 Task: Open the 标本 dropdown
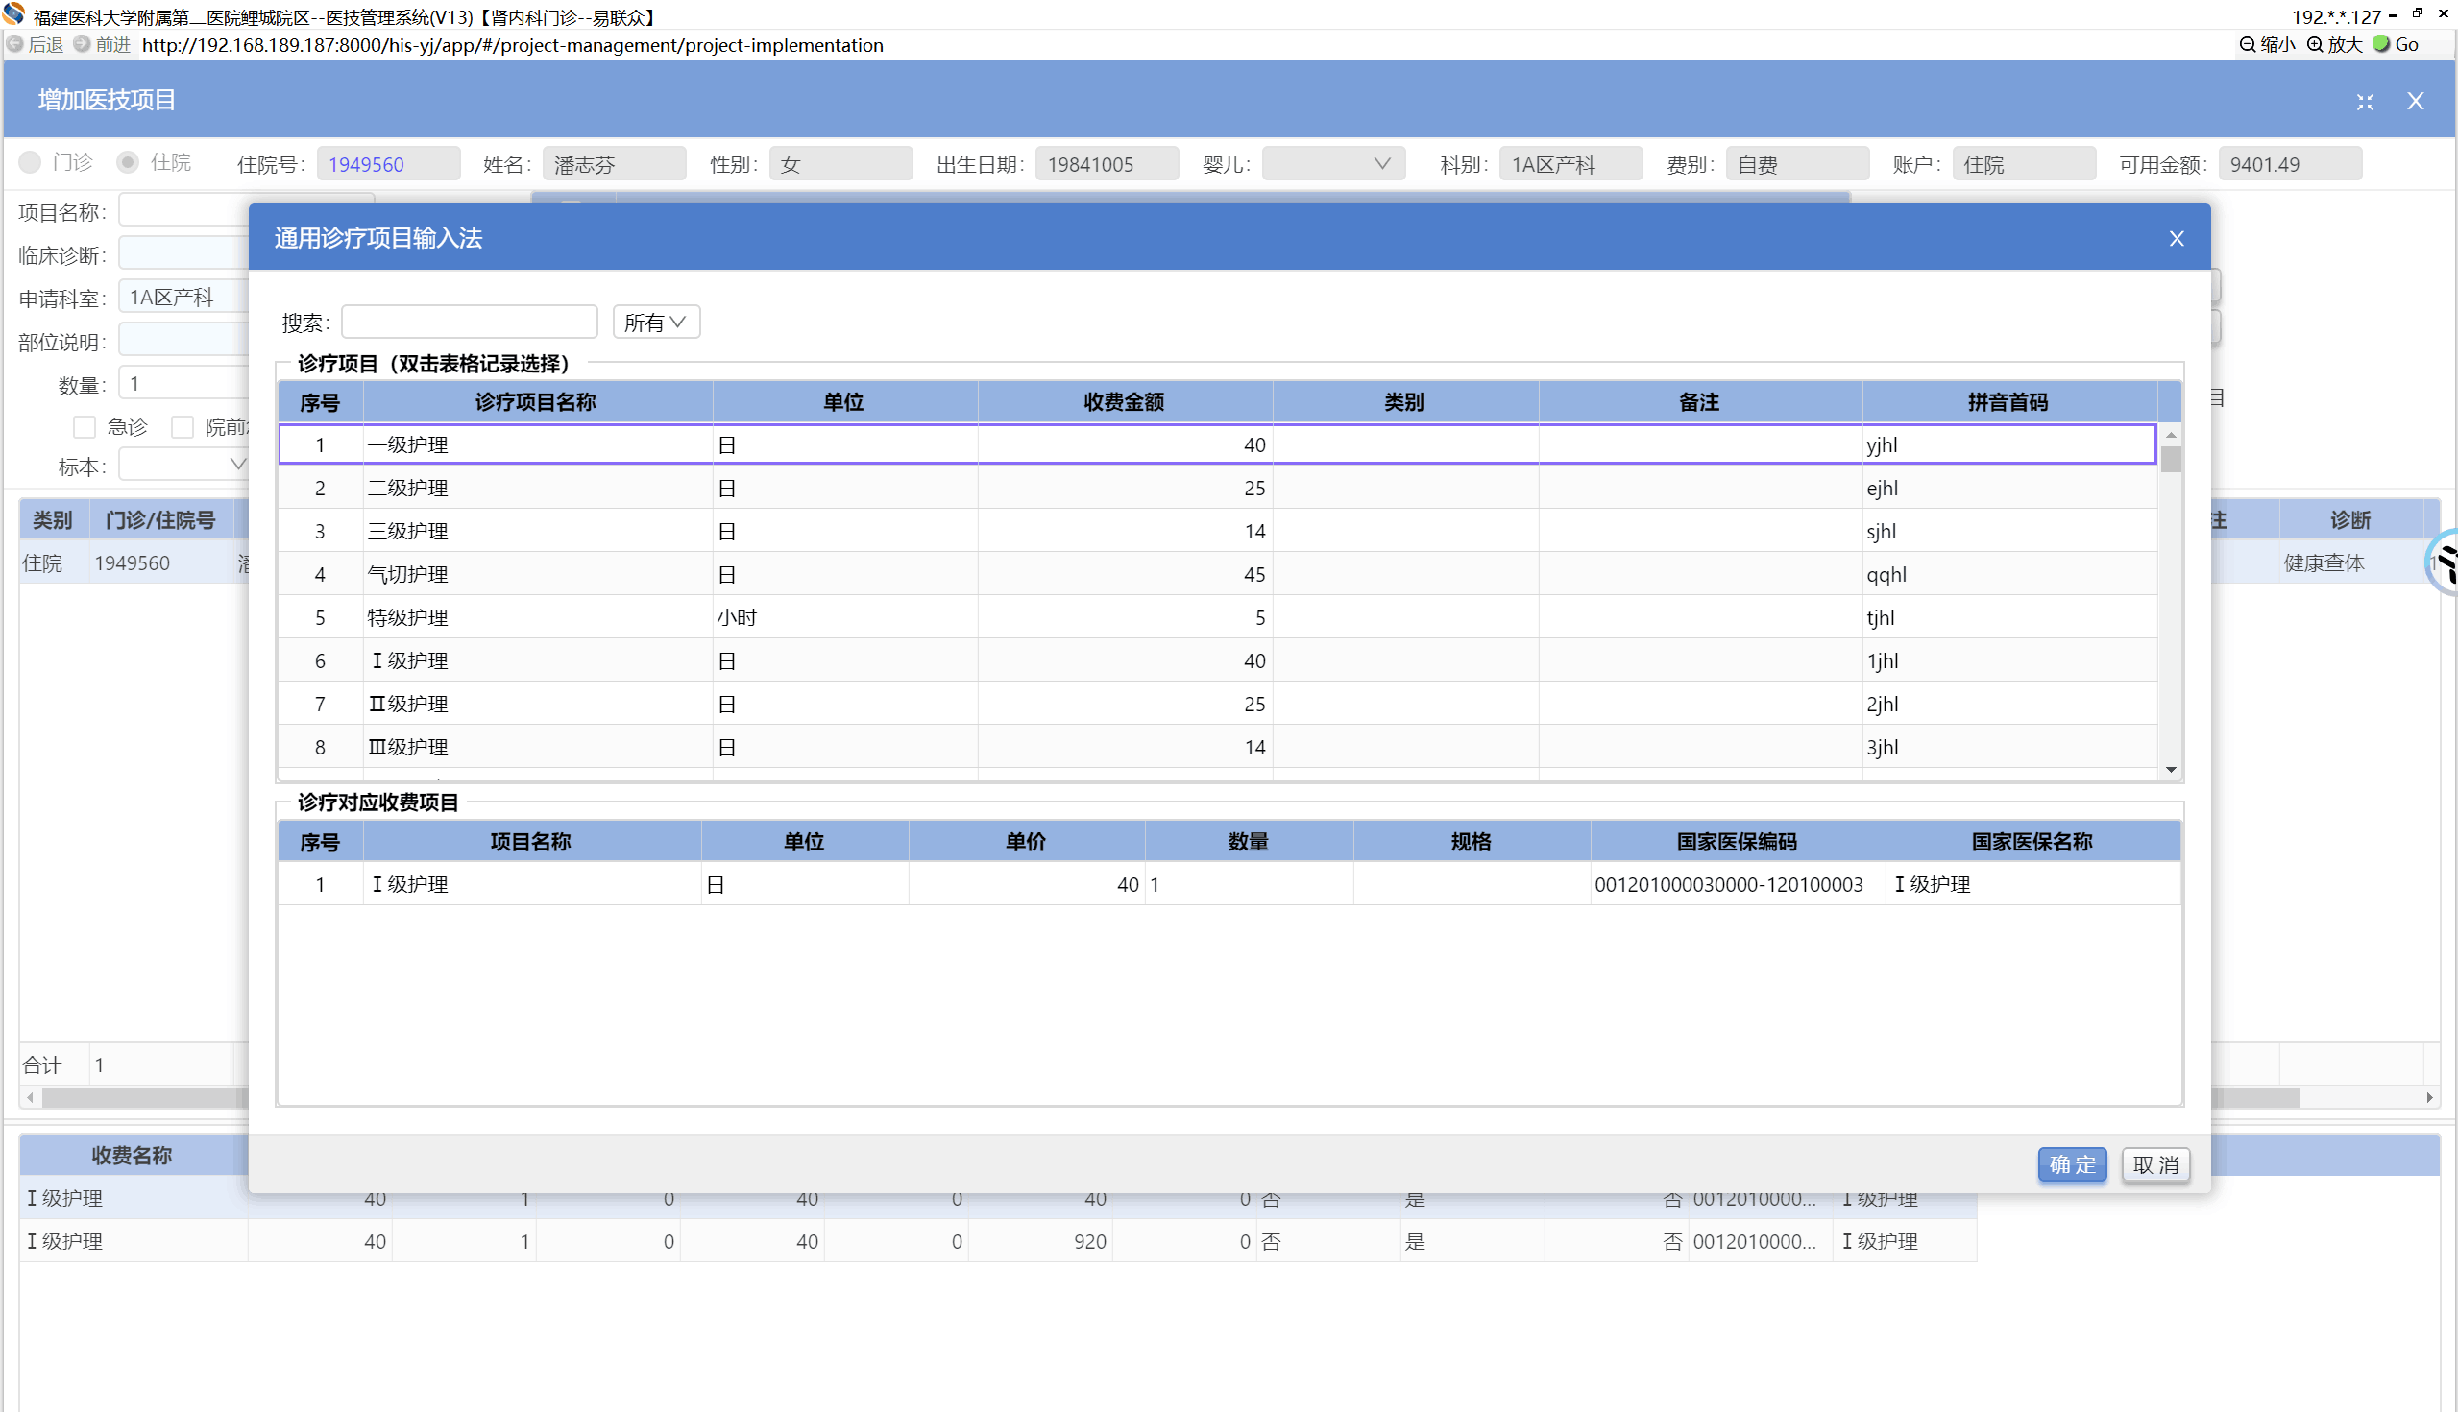pos(184,466)
